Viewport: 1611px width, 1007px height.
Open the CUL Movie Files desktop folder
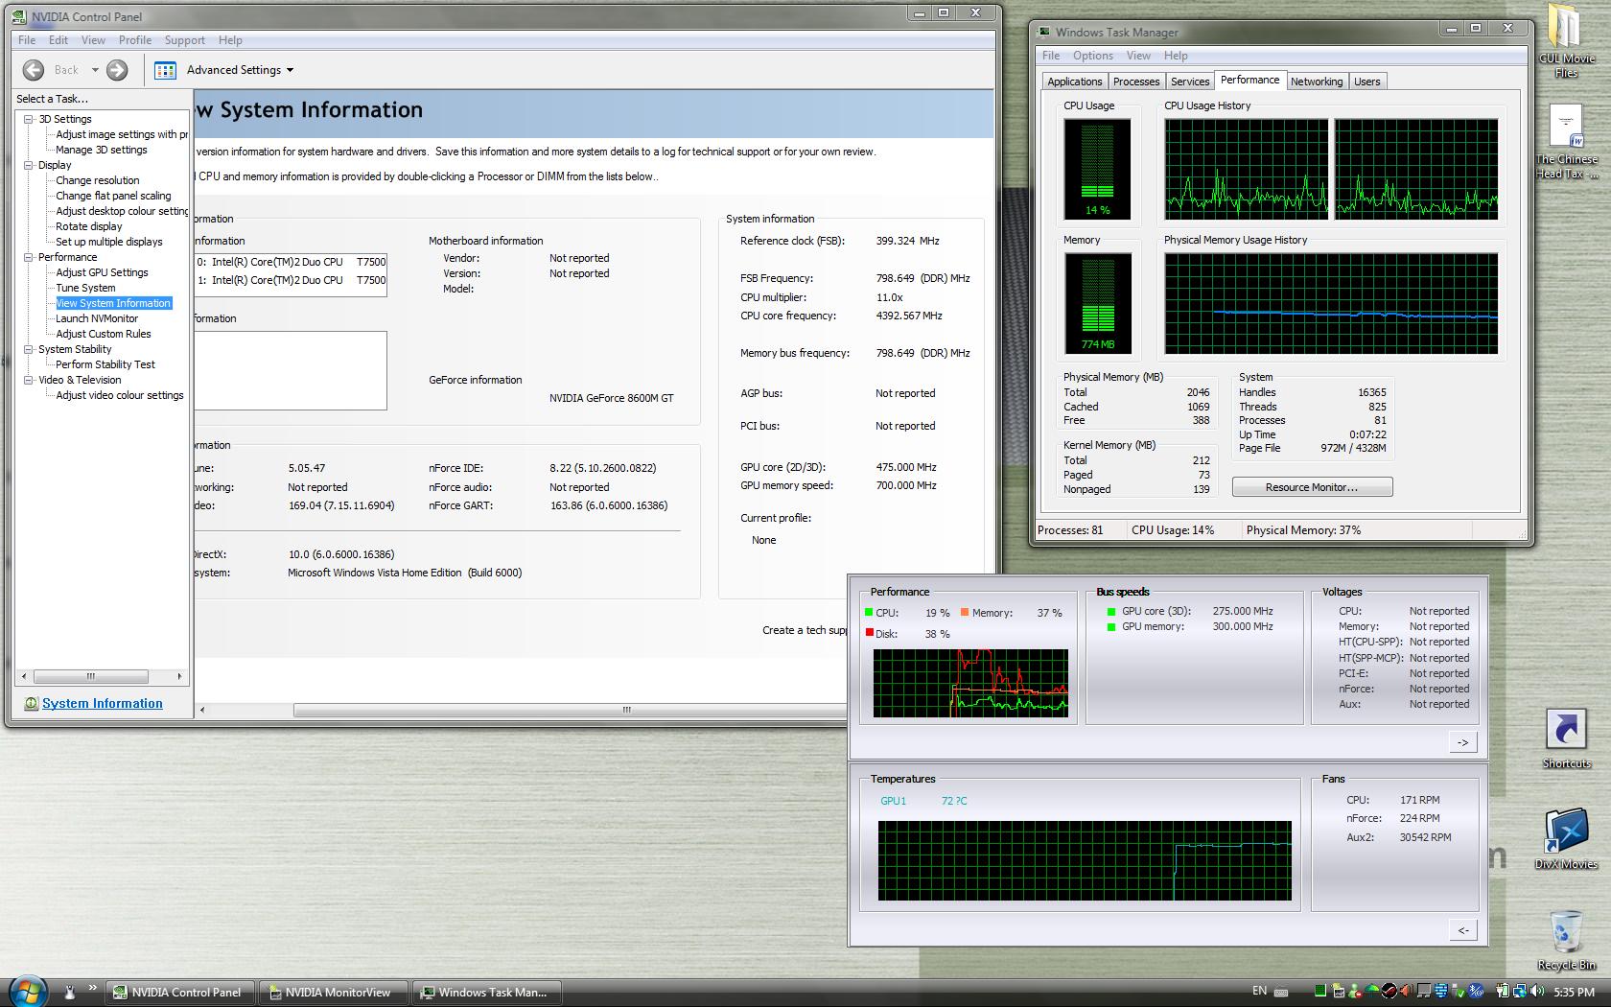[1566, 40]
